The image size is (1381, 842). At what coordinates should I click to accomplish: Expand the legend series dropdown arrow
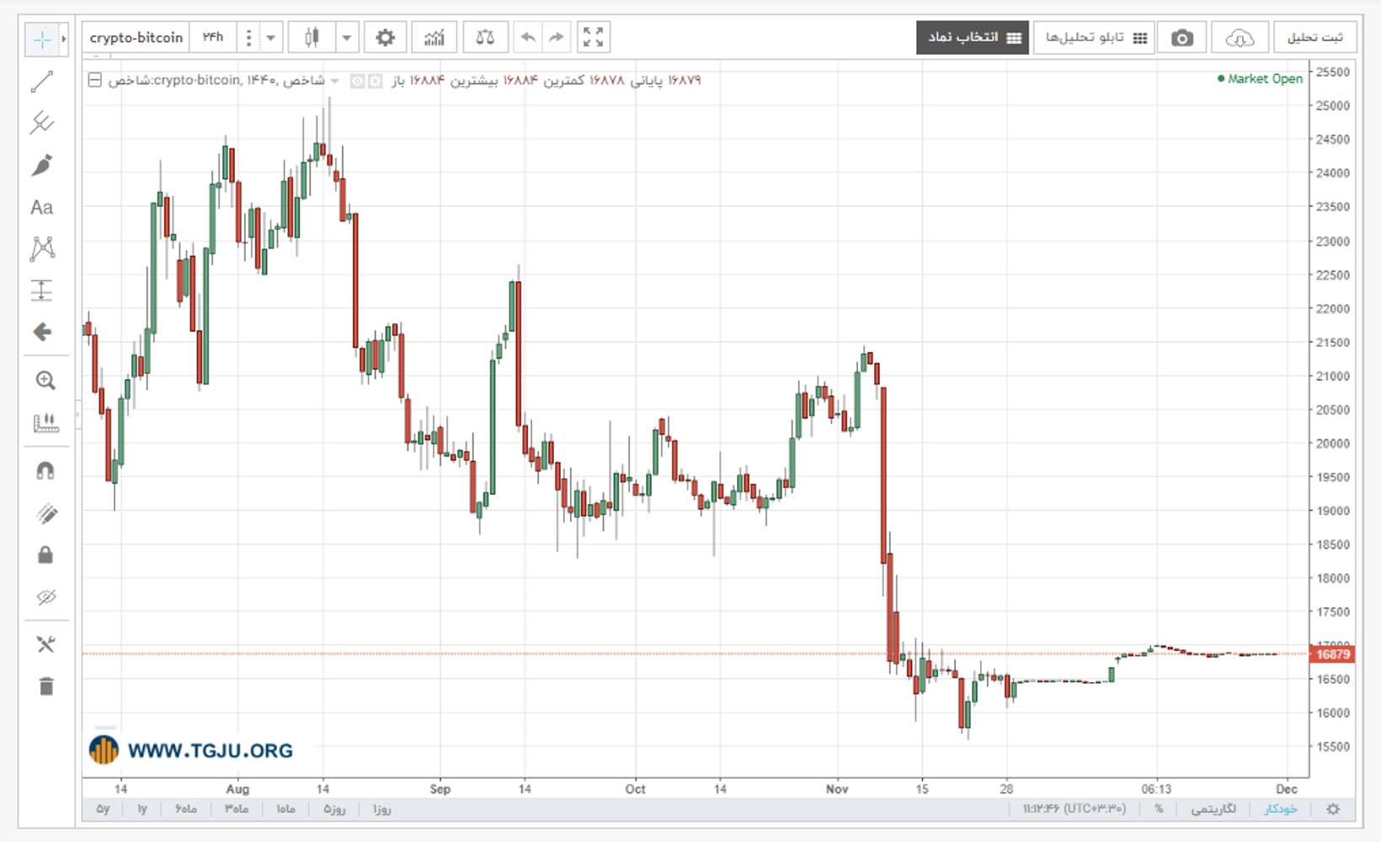335,81
